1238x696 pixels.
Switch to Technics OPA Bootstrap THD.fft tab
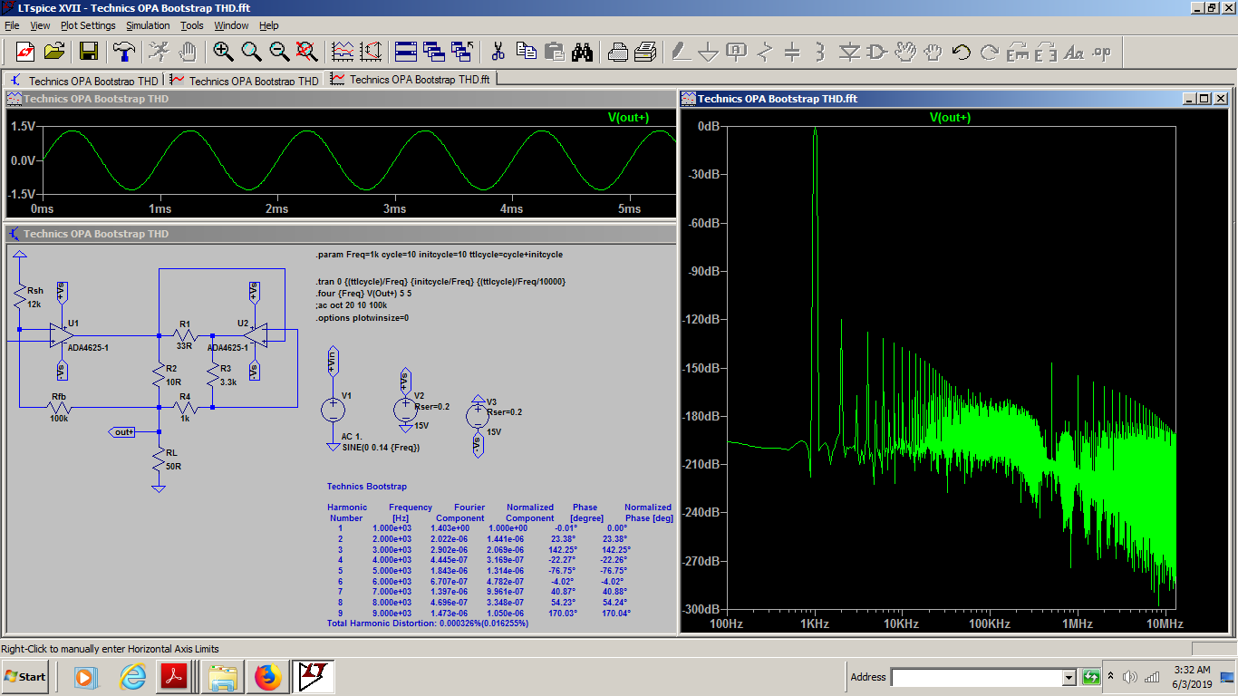pyautogui.click(x=411, y=80)
